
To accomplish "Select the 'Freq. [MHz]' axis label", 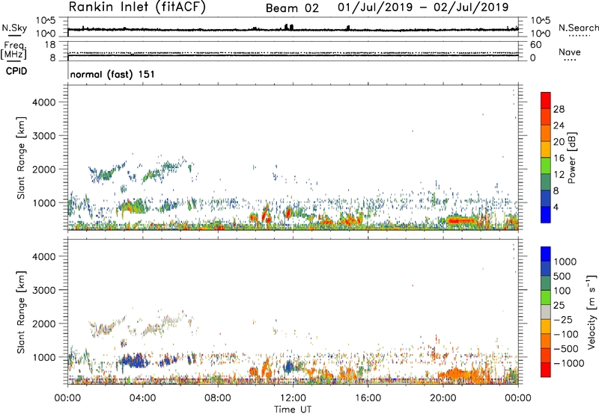I will pyautogui.click(x=13, y=50).
